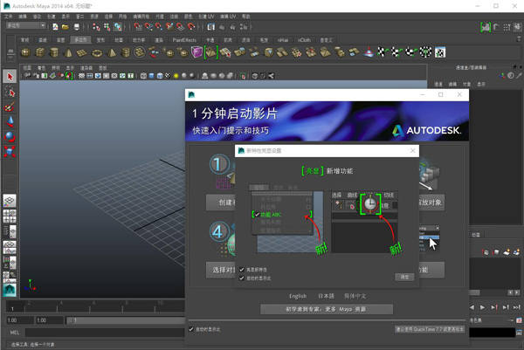This screenshot has width=524, height=350.
Task: Click the Save Scene icon
Action: (77, 27)
